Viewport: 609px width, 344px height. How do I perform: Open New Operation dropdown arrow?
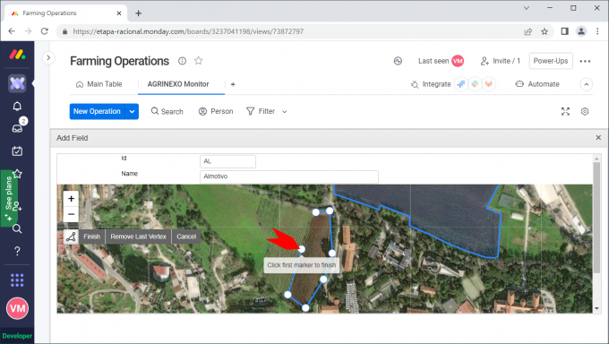point(132,112)
